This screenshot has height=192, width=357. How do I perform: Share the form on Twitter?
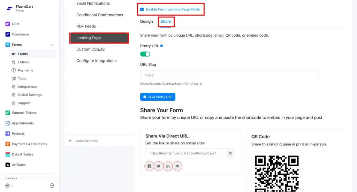tap(159, 166)
